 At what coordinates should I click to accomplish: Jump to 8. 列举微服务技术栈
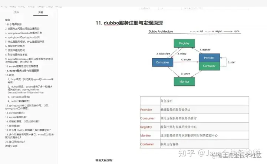[x=16, y=55]
